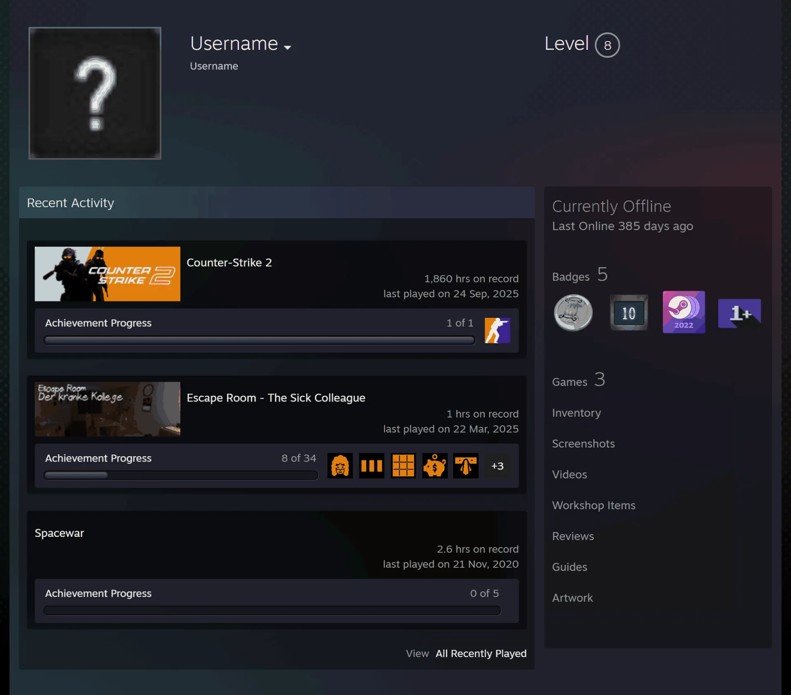Click the woman's face achievement icon
Image resolution: width=791 pixels, height=695 pixels.
[340, 466]
